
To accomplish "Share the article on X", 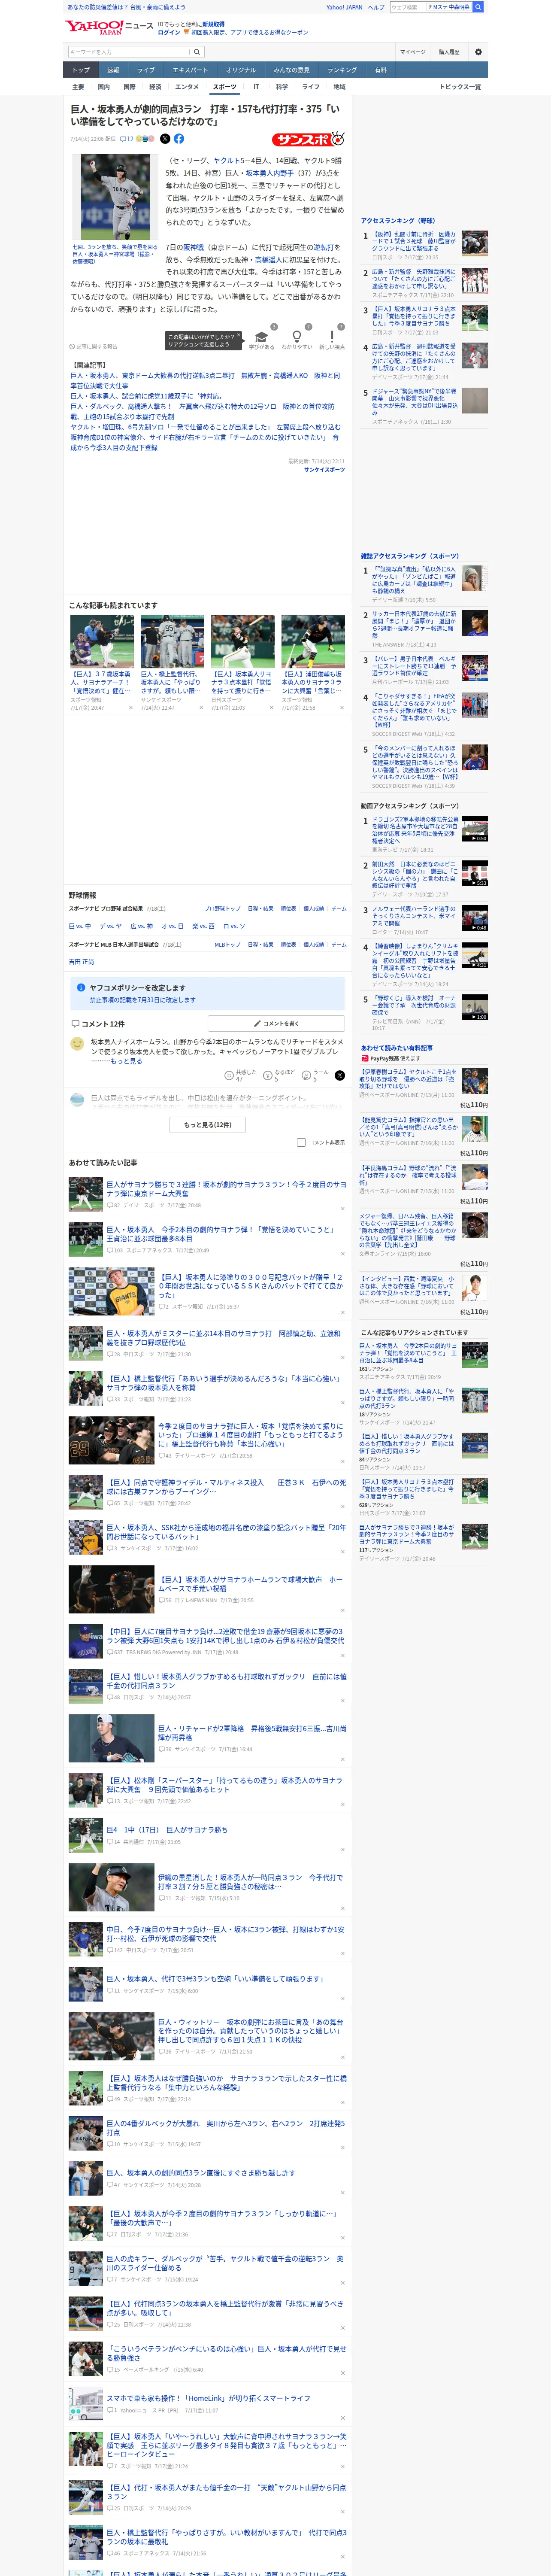I will click(x=165, y=139).
